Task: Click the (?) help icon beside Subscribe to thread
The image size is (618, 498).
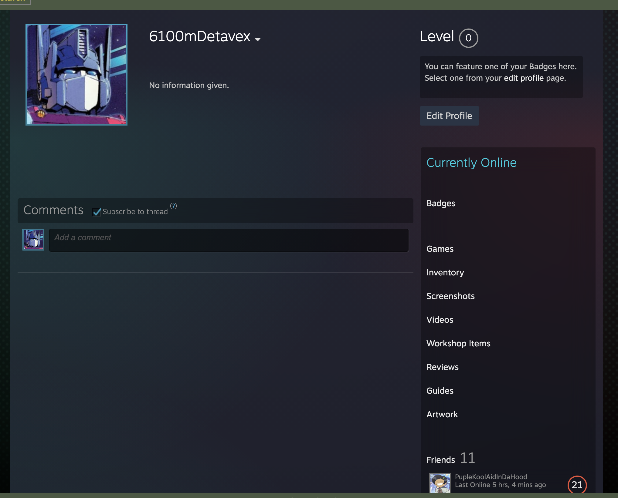Action: tap(173, 206)
